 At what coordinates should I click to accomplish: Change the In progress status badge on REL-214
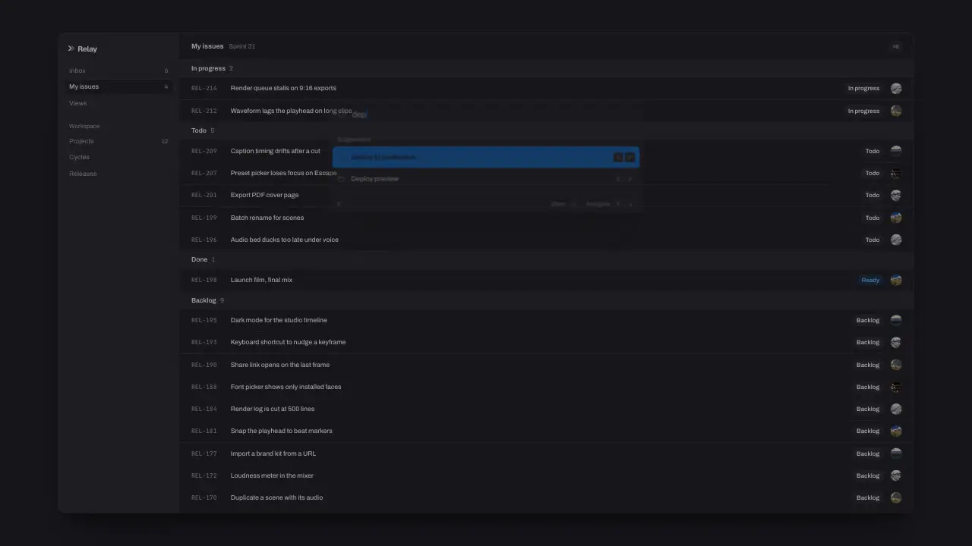pyautogui.click(x=863, y=88)
